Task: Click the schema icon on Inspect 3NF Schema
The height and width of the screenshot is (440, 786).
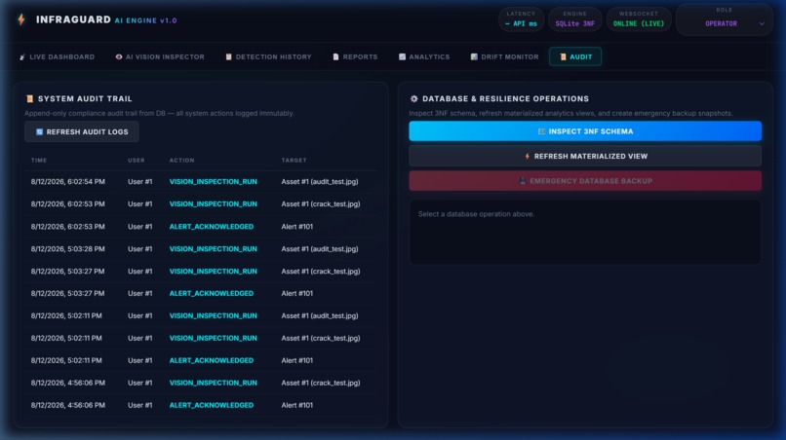Action: pos(541,131)
